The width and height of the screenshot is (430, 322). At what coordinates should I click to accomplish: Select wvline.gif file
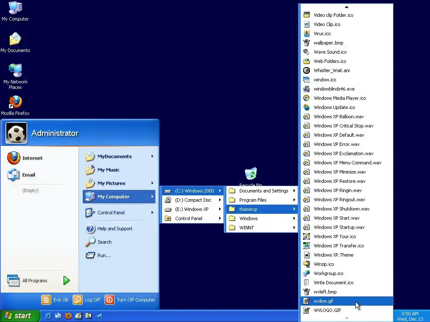tap(346, 301)
